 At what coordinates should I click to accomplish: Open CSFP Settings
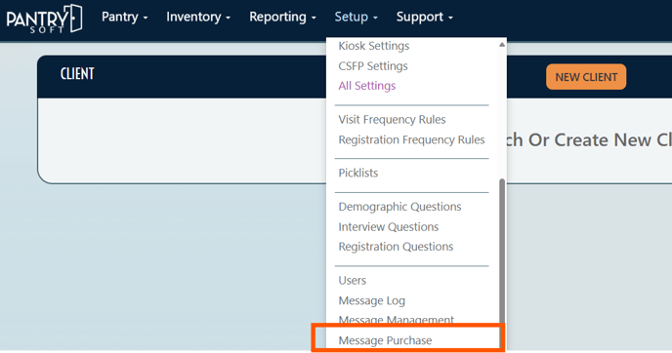(x=373, y=66)
